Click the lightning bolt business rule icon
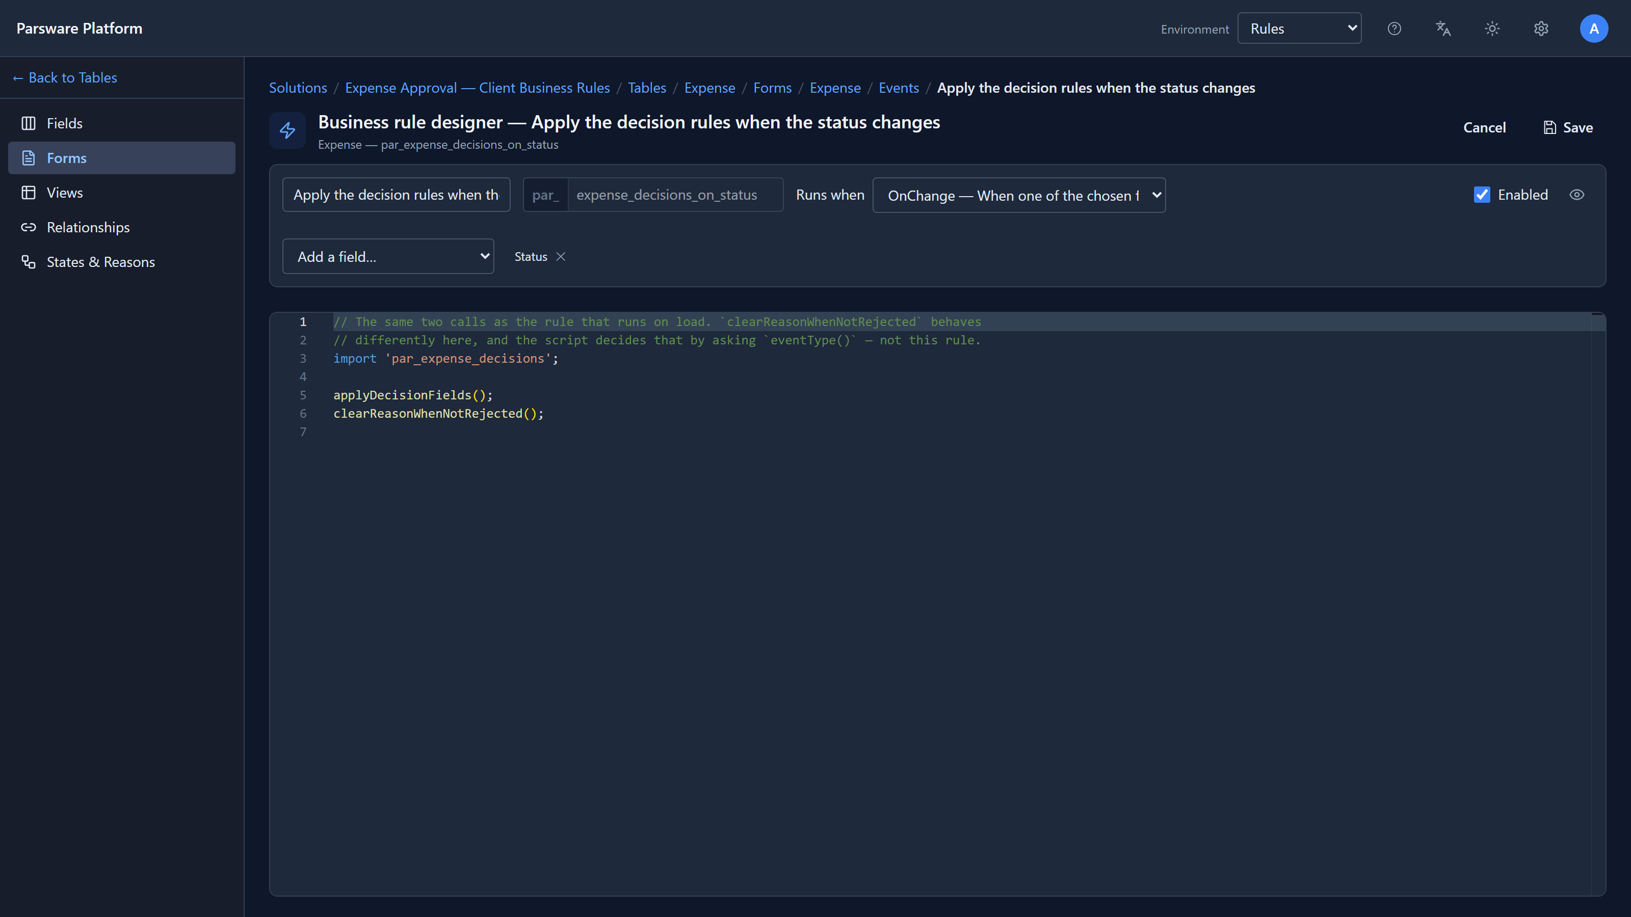1631x917 pixels. [287, 130]
